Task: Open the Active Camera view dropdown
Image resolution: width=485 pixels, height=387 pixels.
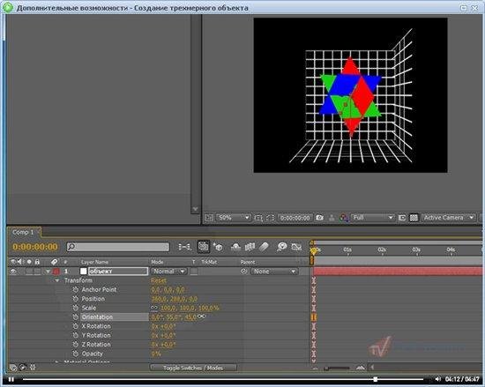Action: pyautogui.click(x=448, y=218)
